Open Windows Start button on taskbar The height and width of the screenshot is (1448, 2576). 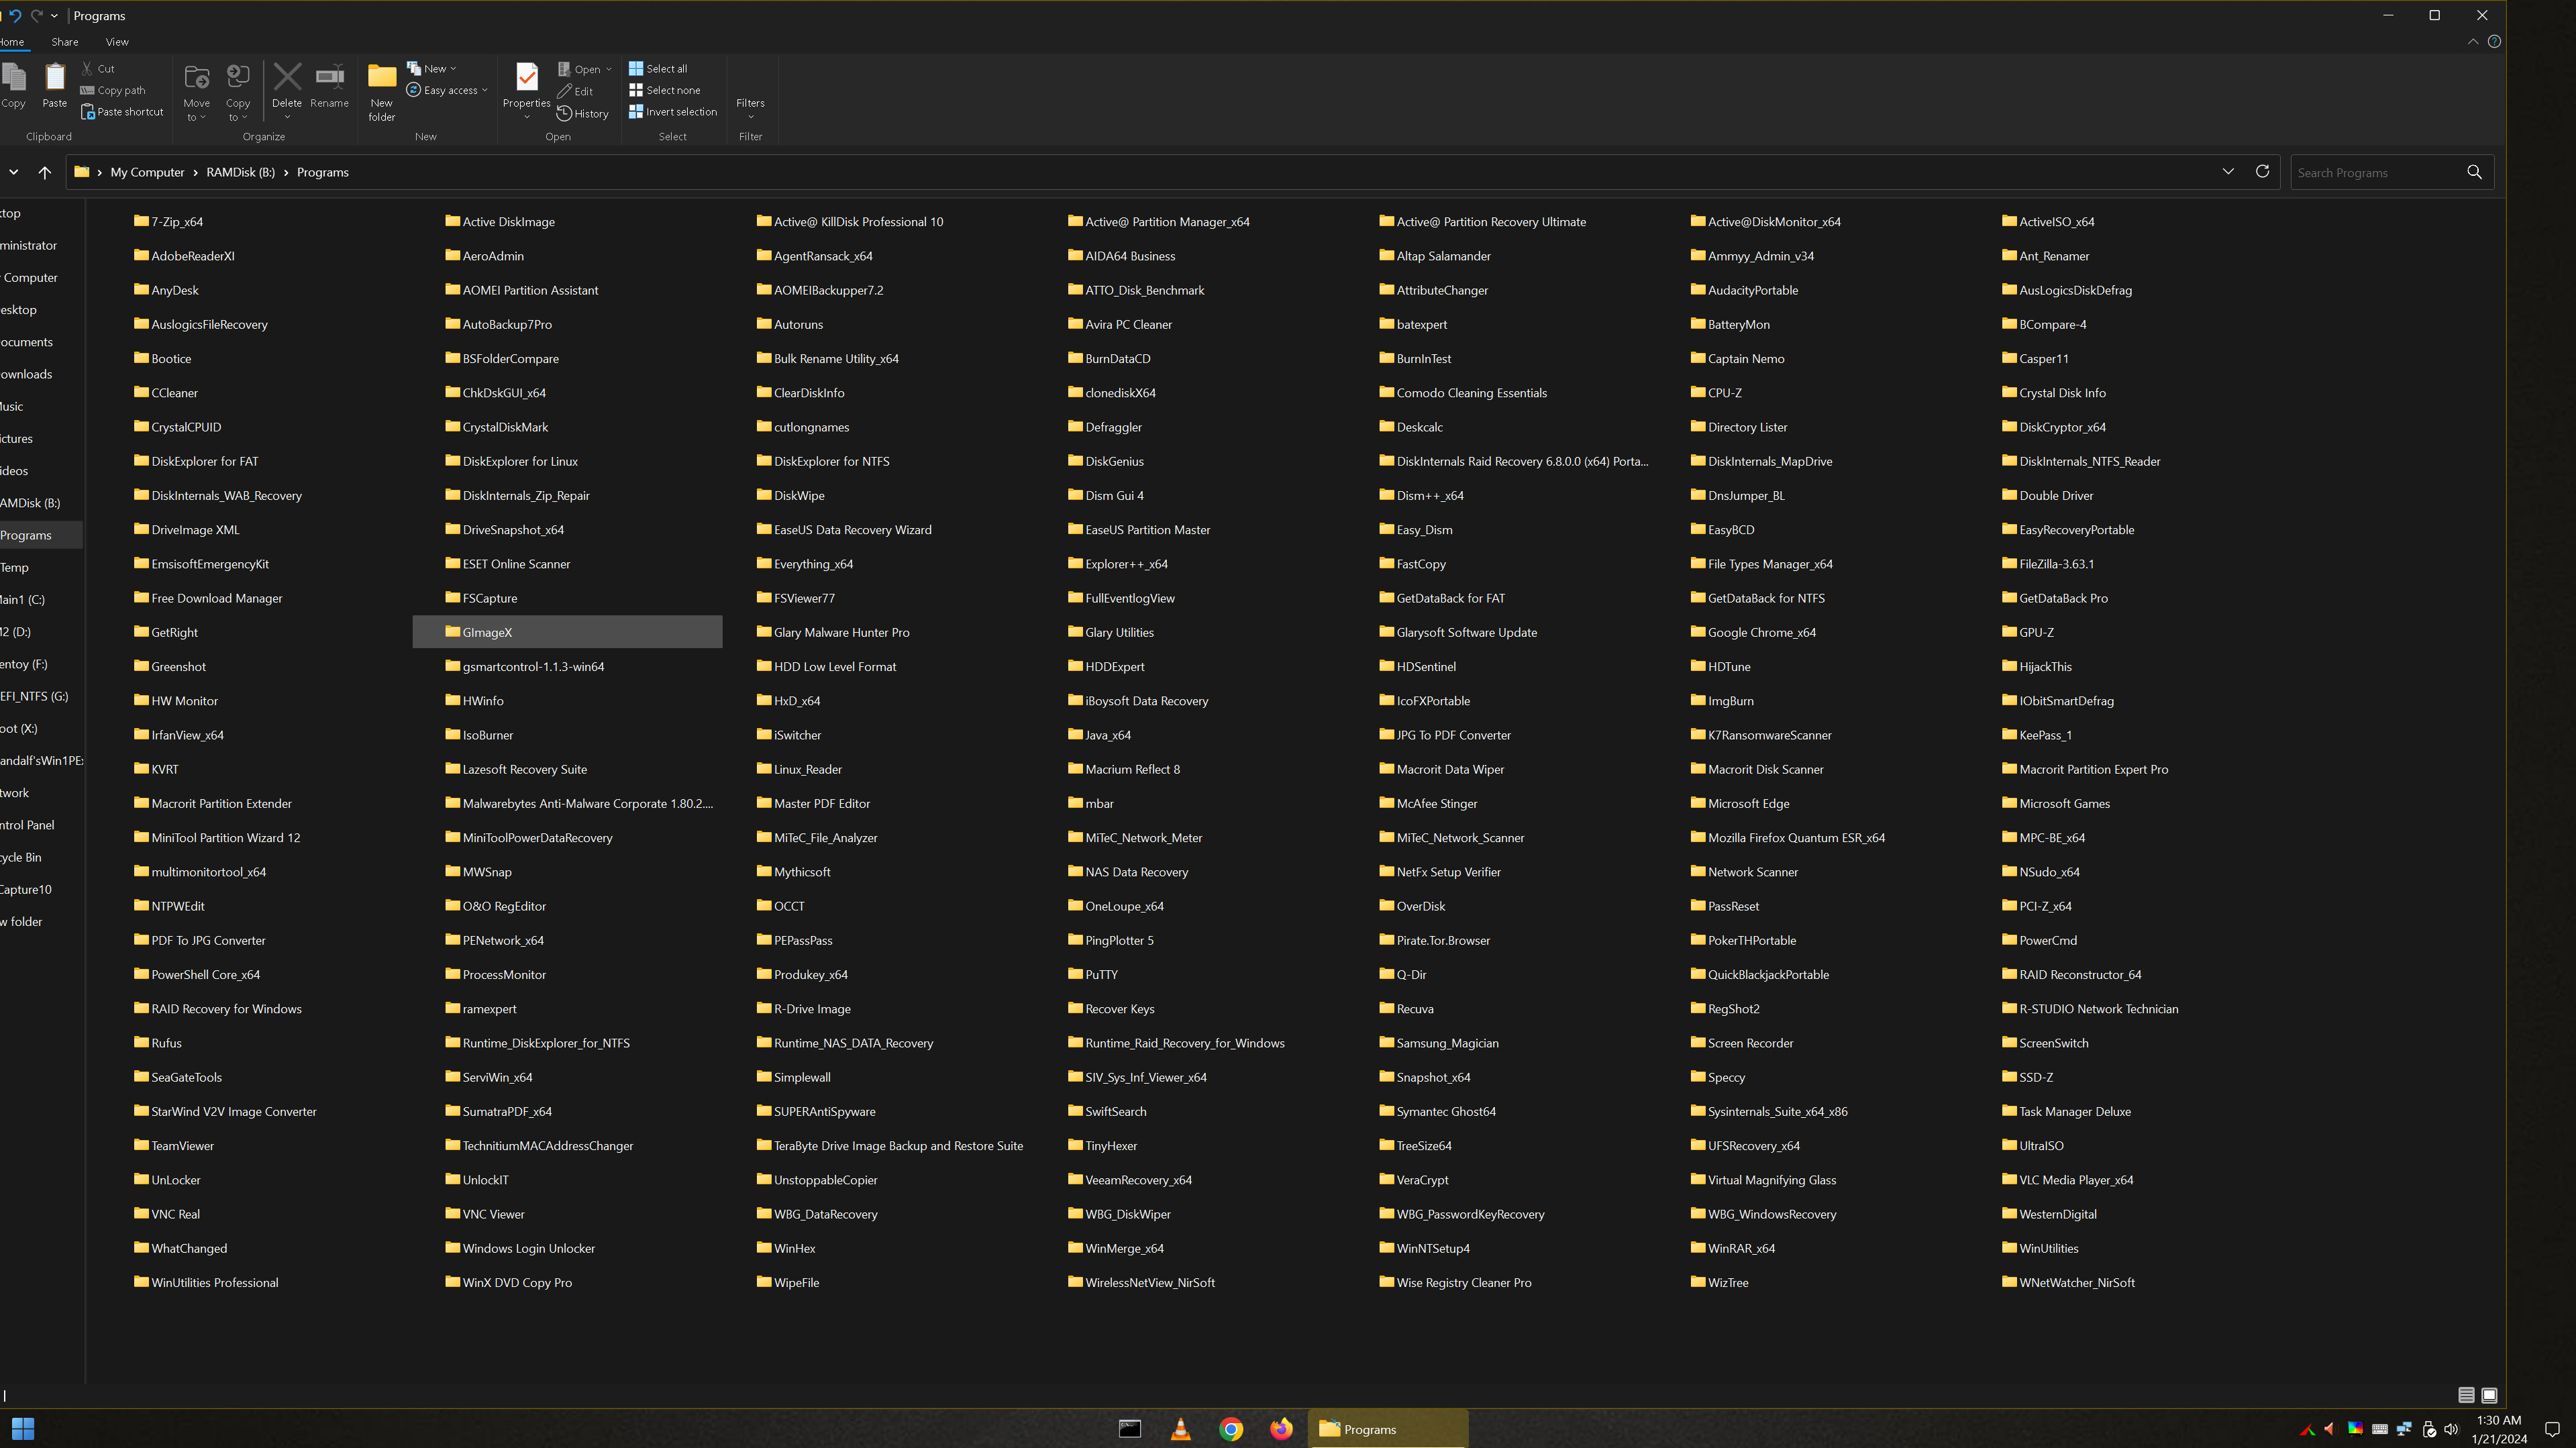[23, 1428]
